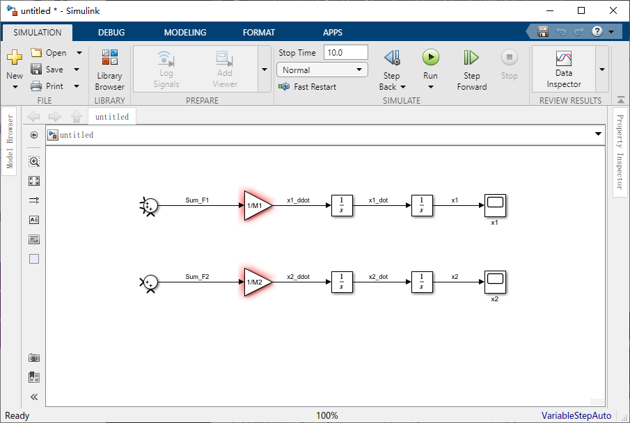
Task: Open the Property Inspector side panel
Action: 620,152
